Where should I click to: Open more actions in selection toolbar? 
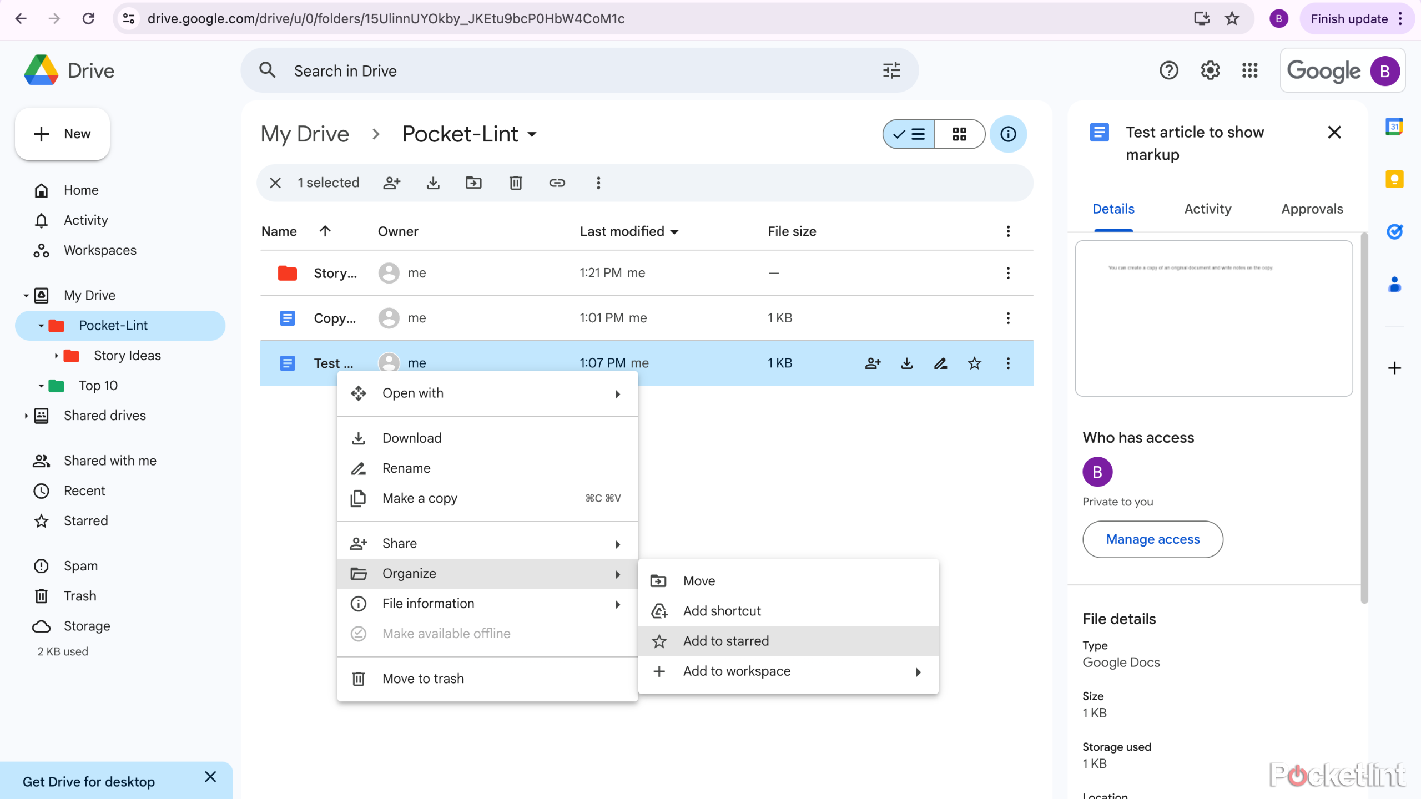[598, 183]
